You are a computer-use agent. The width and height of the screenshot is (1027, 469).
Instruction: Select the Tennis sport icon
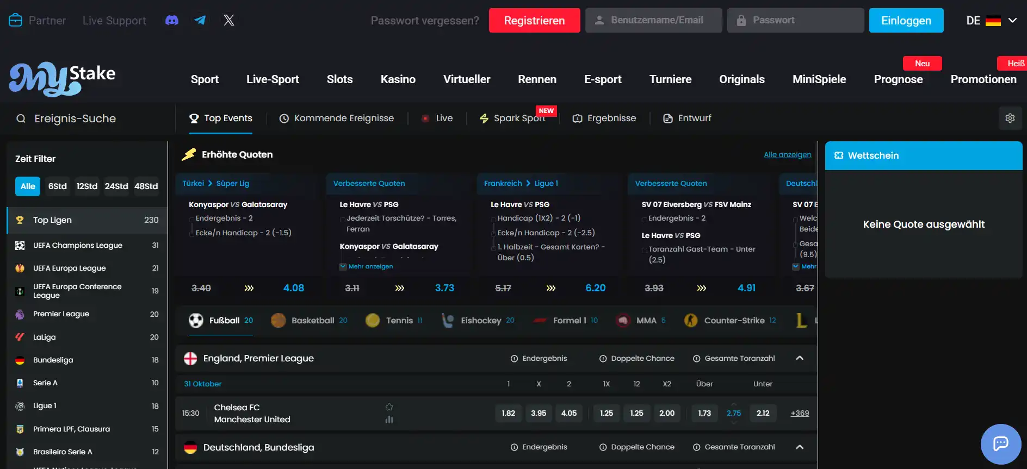click(x=373, y=321)
